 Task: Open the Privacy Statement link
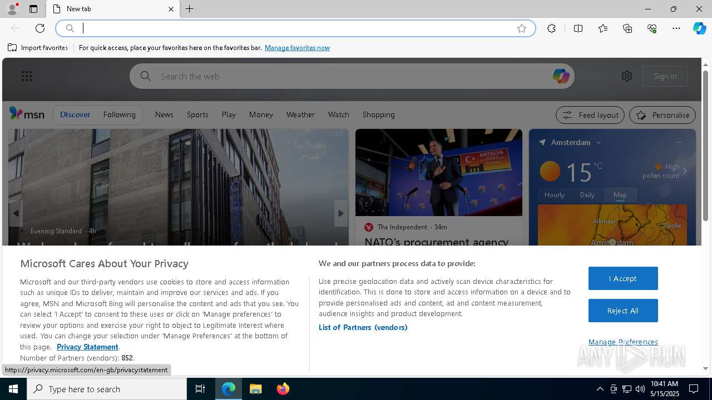click(x=87, y=347)
